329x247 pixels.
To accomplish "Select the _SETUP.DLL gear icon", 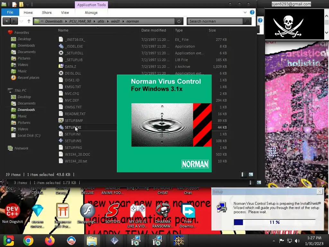I will coord(61,53).
